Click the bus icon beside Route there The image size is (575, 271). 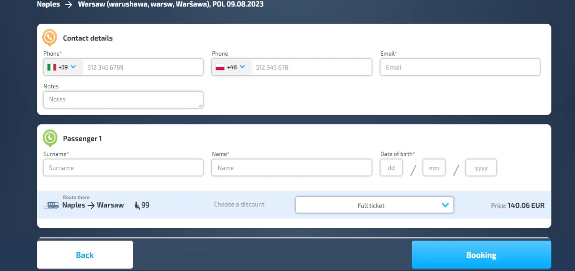point(51,205)
